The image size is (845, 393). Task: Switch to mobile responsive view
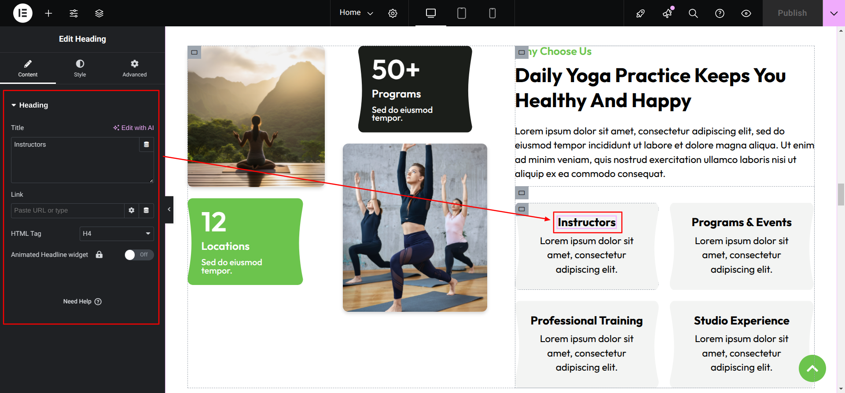pos(492,13)
